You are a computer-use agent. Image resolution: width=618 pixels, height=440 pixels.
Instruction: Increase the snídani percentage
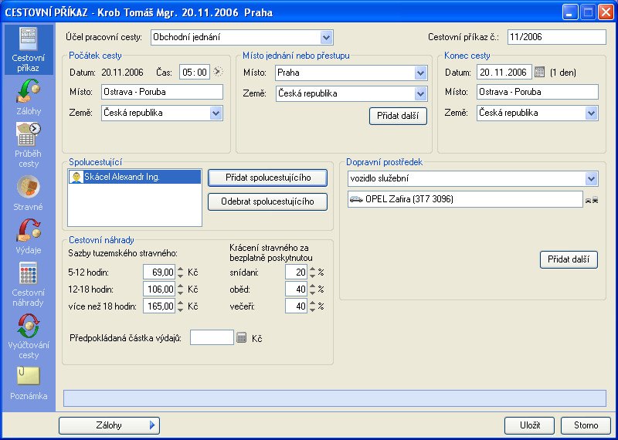point(313,269)
